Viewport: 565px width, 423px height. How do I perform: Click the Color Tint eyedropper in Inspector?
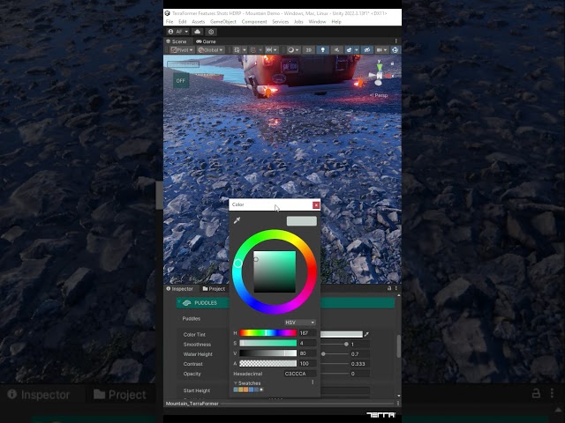click(x=366, y=334)
